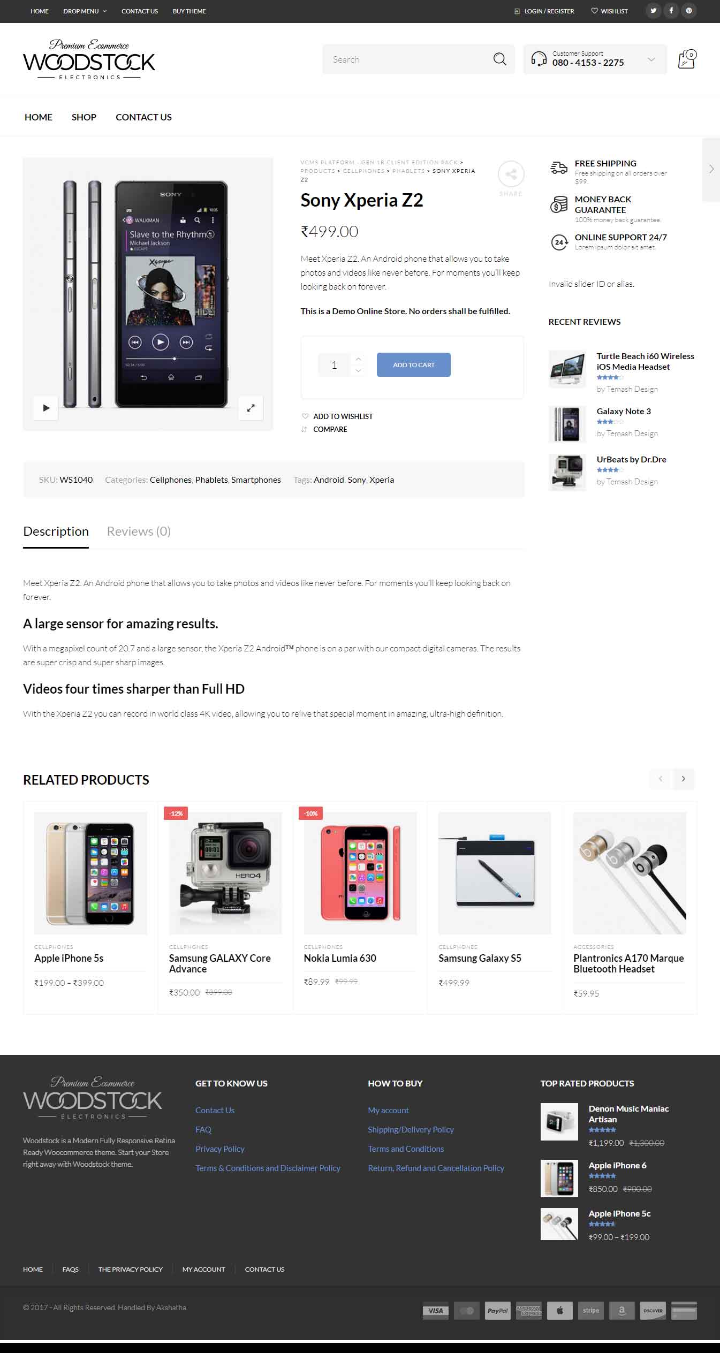Increase quantity with up arrow
This screenshot has width=720, height=1353.
coord(358,359)
